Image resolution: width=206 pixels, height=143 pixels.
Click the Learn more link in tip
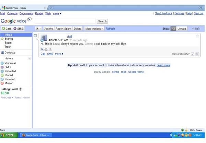tap(163, 65)
